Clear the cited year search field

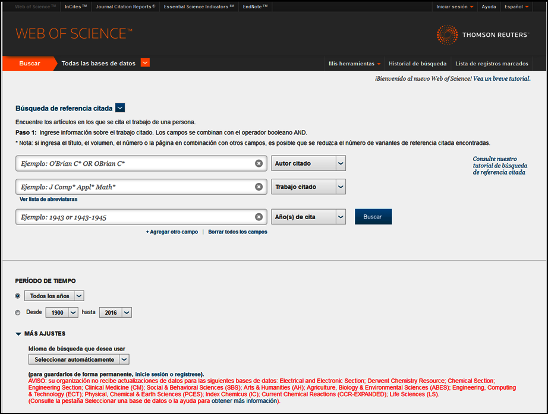(259, 217)
